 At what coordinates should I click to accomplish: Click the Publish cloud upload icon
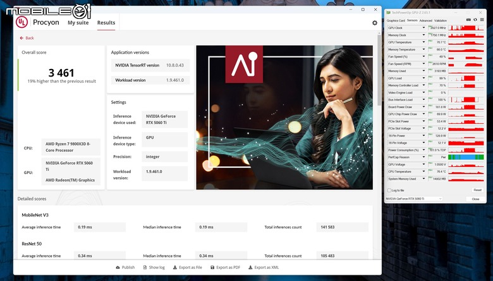tap(118, 267)
